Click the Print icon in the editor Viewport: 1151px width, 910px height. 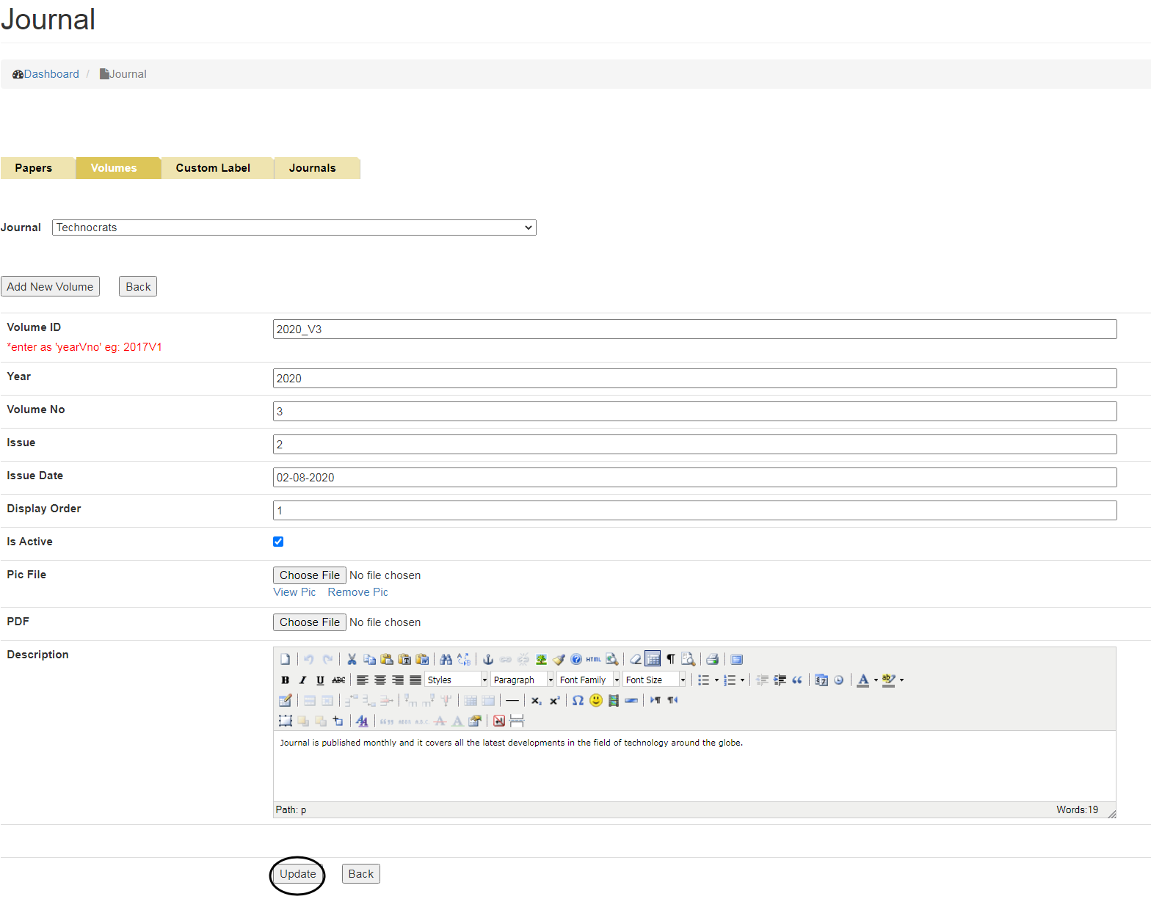tap(712, 660)
